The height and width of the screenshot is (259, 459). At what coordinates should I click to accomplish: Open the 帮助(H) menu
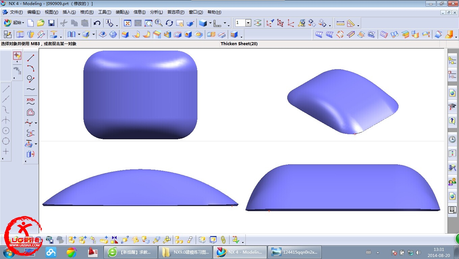click(x=214, y=12)
